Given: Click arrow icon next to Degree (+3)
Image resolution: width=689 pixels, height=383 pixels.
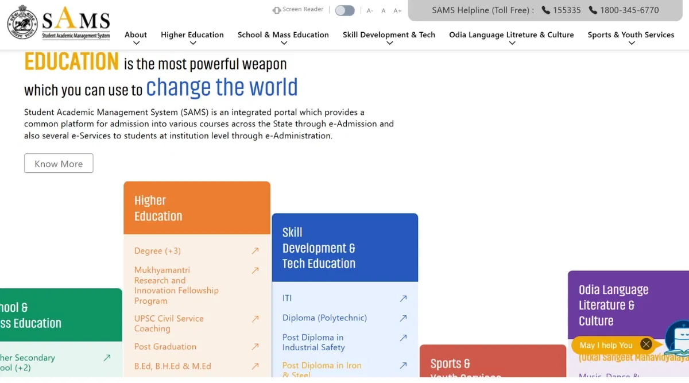Looking at the screenshot, I should pos(255,251).
